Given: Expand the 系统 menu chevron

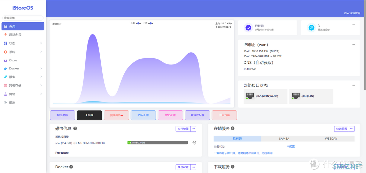Looking at the screenshot, I should 41,52.
